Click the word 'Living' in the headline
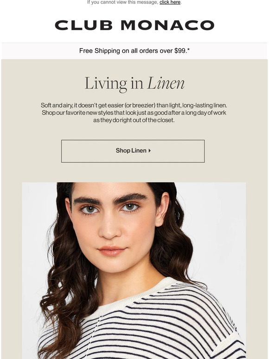The image size is (269, 359). click(x=106, y=83)
